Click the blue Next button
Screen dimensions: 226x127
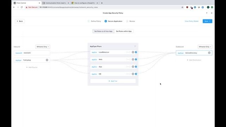207,21
